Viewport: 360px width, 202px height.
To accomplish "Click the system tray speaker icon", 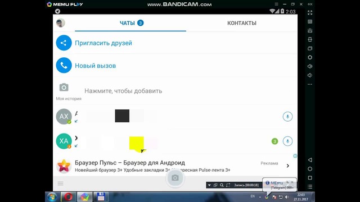I will pyautogui.click(x=287, y=197).
